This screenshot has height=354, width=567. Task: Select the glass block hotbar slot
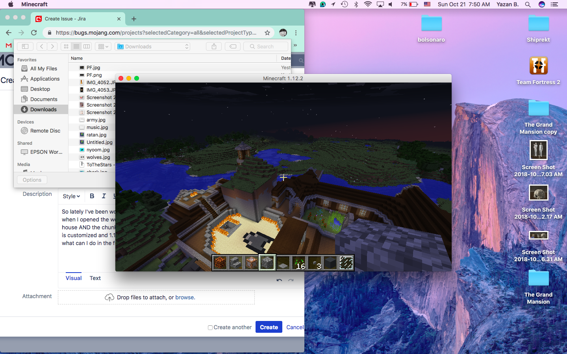pyautogui.click(x=346, y=263)
